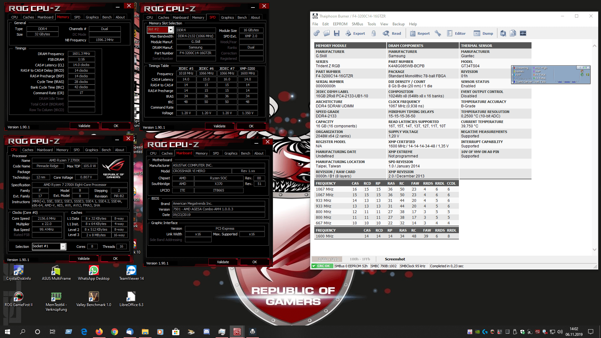Switch to Bench tab in CPU tab window

[106, 150]
